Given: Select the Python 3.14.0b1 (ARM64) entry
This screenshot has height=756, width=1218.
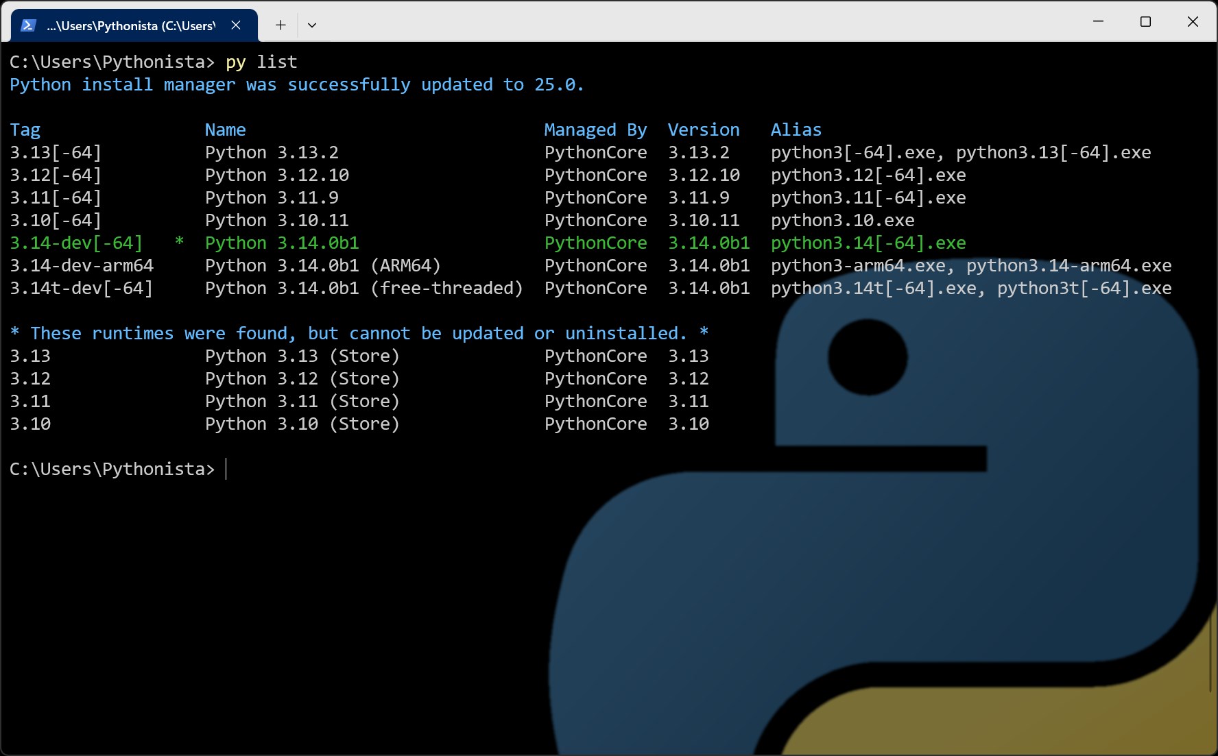Looking at the screenshot, I should (x=322, y=265).
